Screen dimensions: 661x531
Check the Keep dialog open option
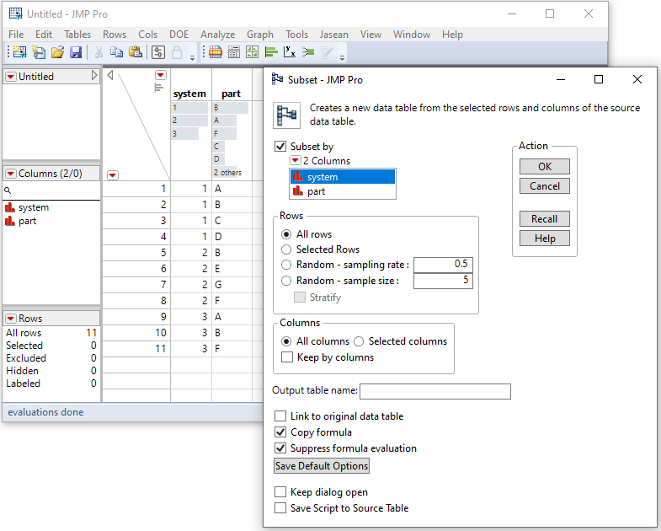[x=280, y=492]
